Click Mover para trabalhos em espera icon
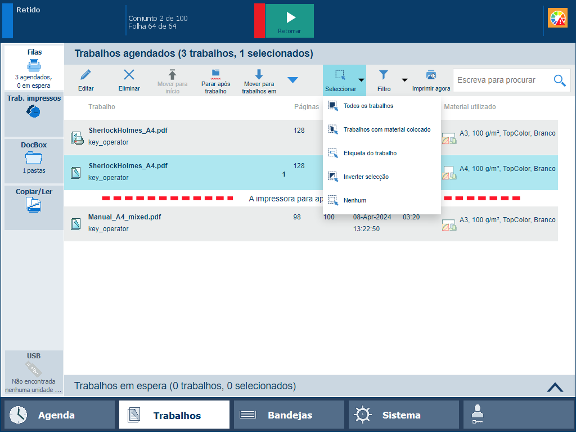The image size is (576, 432). 259,74
